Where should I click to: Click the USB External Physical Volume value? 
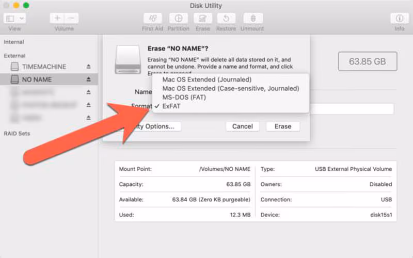tap(353, 169)
